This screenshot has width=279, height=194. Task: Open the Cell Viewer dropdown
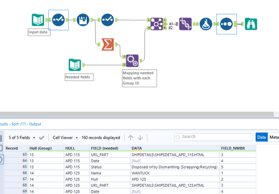(77, 138)
